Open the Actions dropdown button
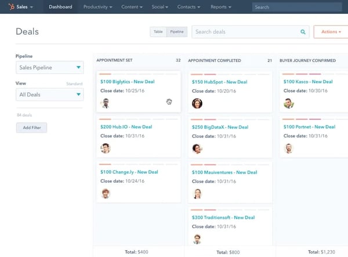The image size is (348, 257). [x=331, y=32]
